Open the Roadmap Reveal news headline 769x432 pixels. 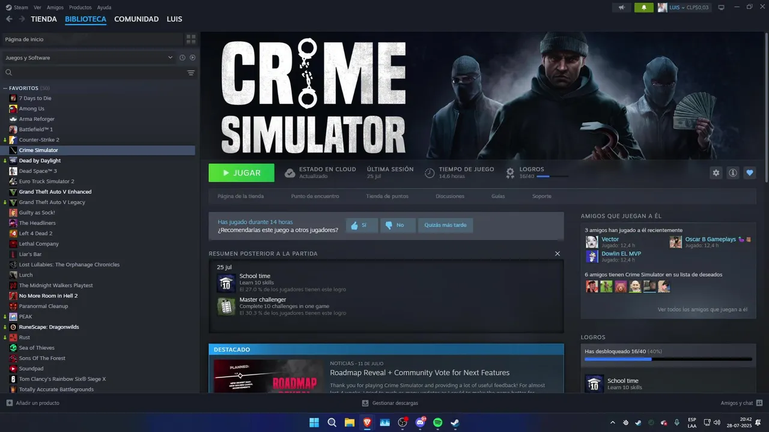(420, 373)
